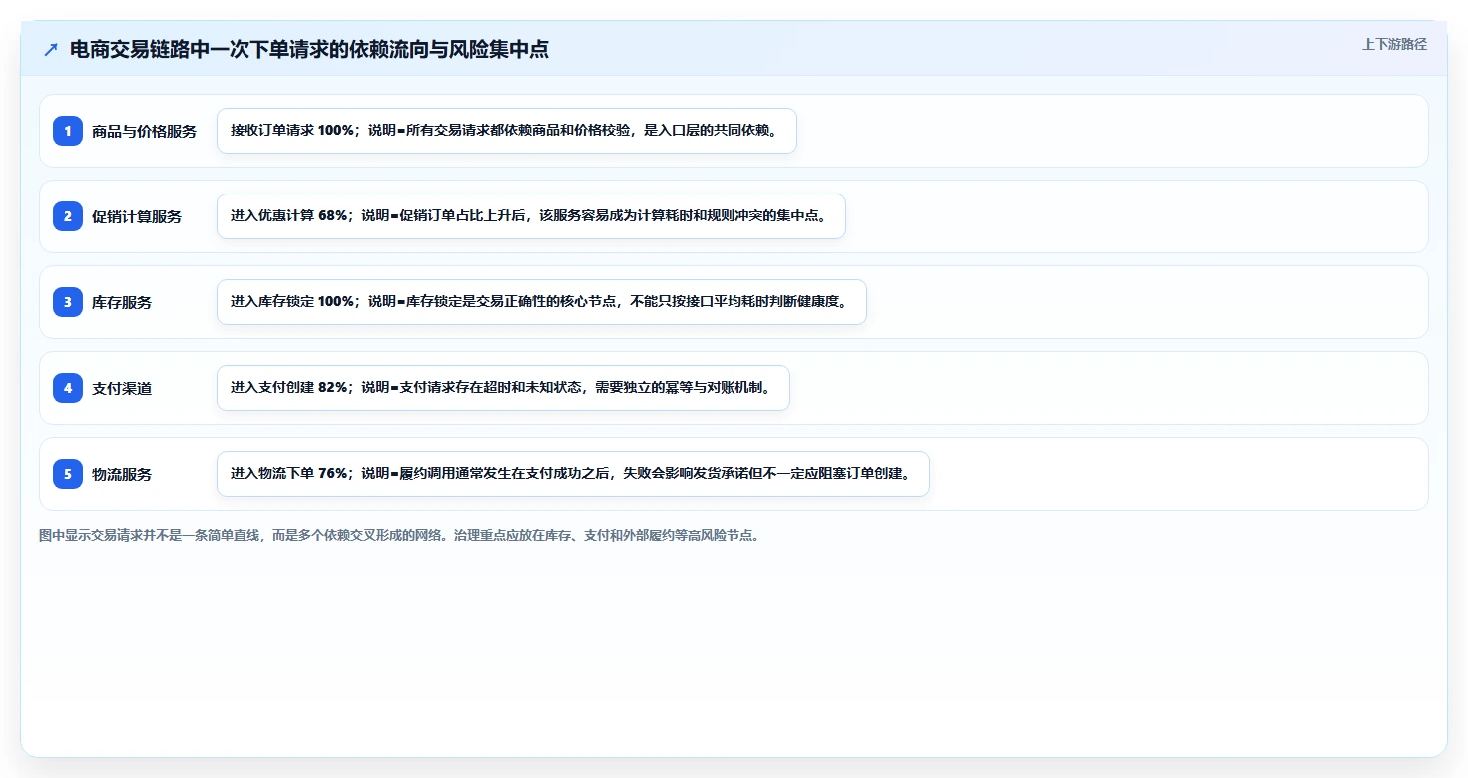
Task: Open the 进入物流下单 76% description box
Action: click(x=573, y=474)
